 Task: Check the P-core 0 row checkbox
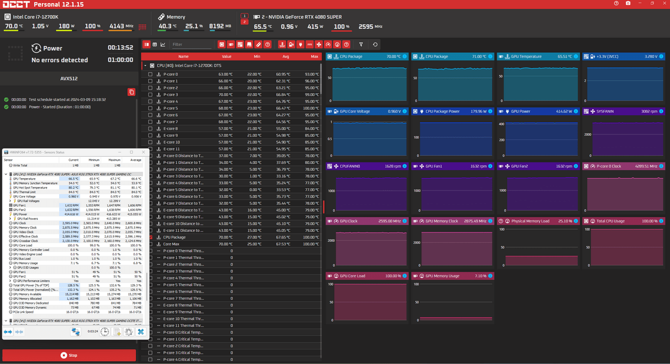pos(151,74)
